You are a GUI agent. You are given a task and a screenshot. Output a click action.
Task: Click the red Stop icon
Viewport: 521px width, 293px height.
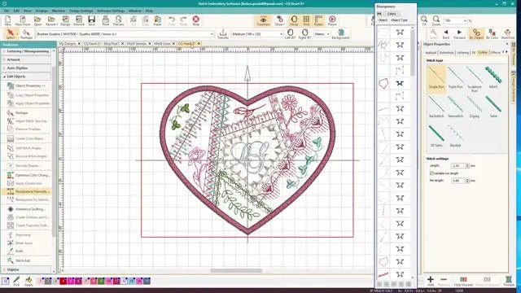(x=195, y=20)
